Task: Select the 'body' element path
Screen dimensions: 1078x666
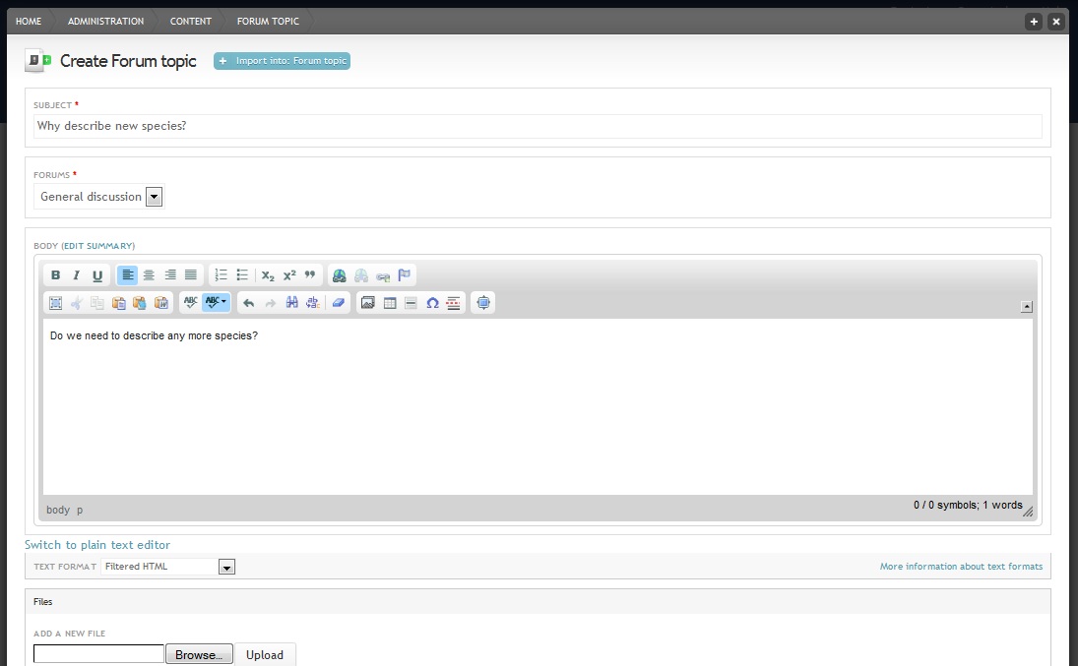Action: pos(58,510)
